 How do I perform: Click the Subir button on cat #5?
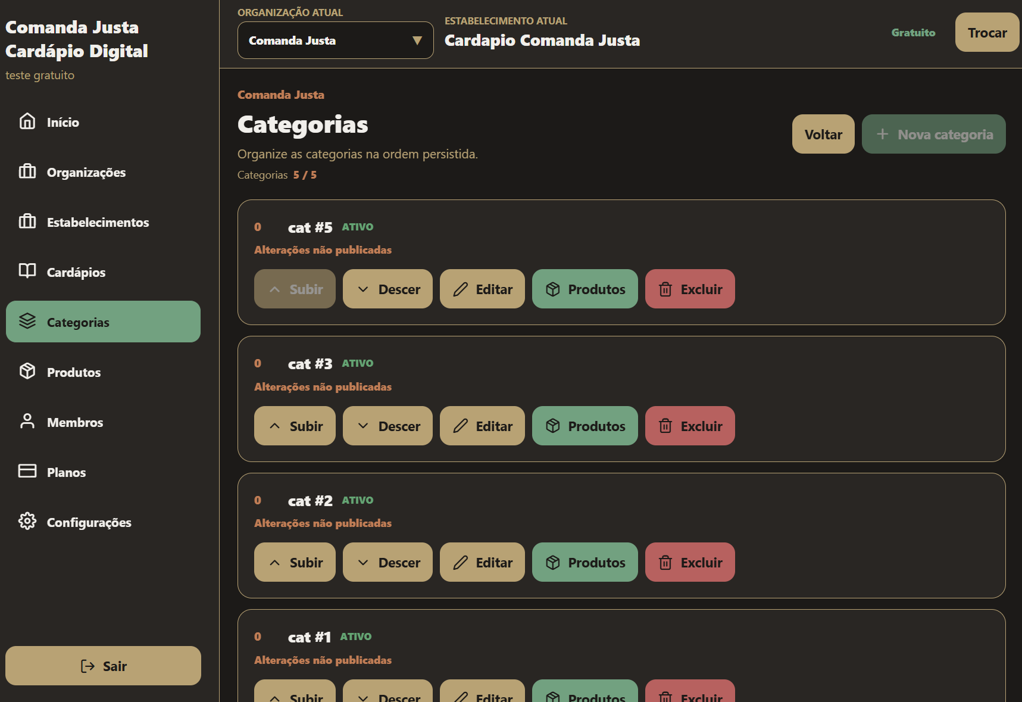click(x=295, y=289)
